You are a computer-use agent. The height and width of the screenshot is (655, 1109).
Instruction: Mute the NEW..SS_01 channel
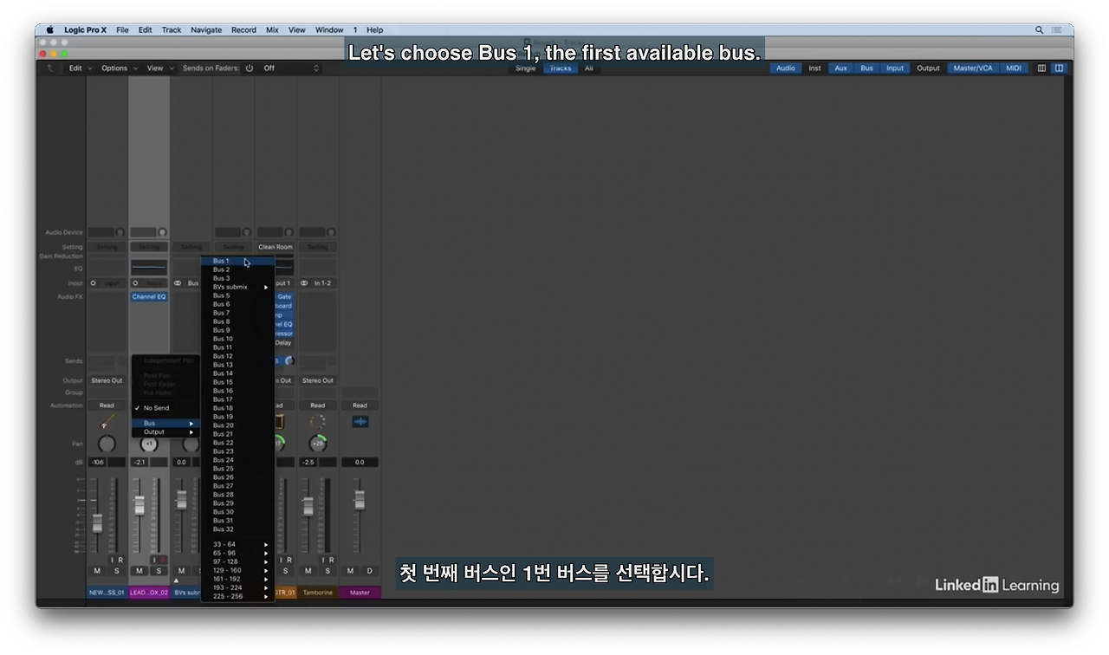pos(97,571)
